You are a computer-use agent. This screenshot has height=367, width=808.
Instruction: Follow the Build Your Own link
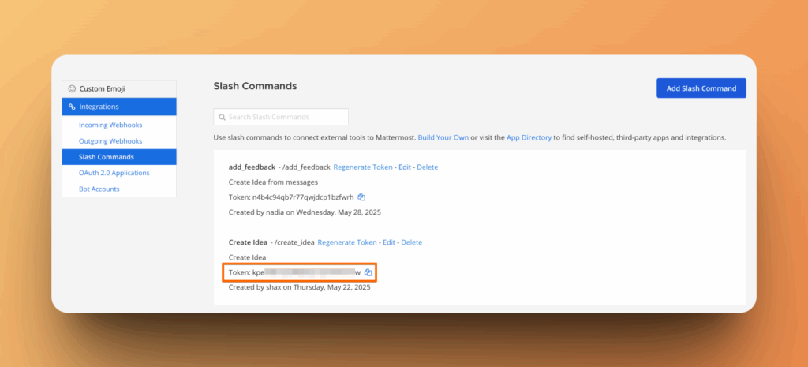click(x=443, y=137)
